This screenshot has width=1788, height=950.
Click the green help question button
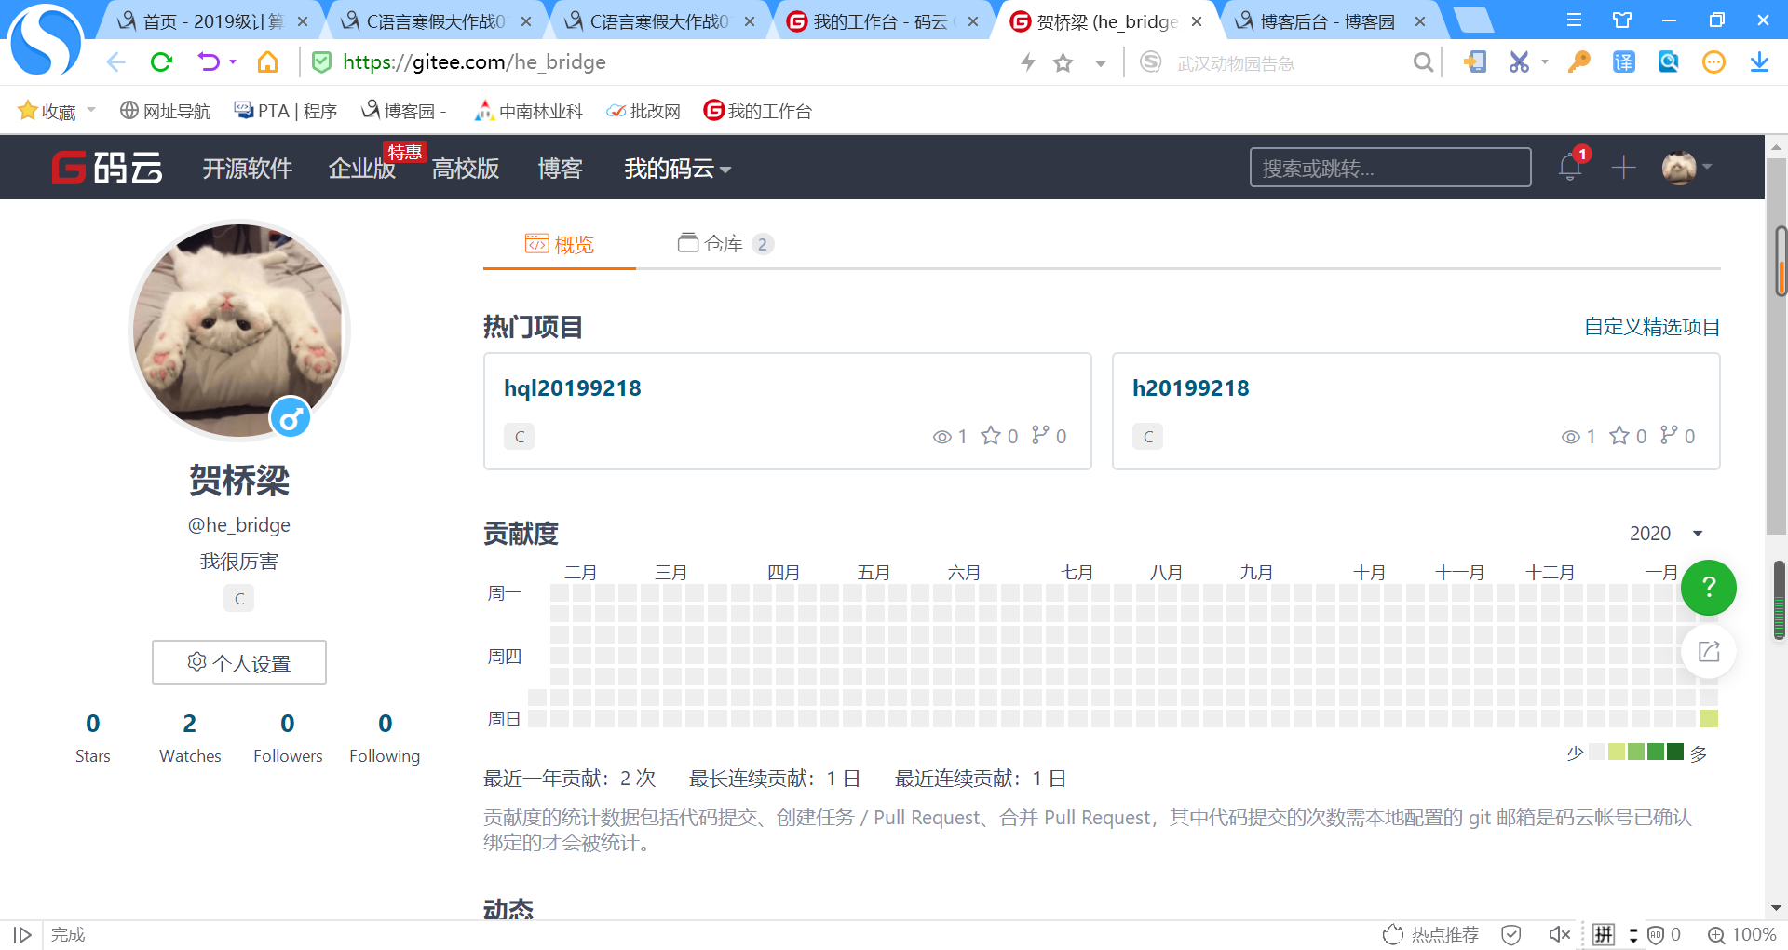[1709, 588]
